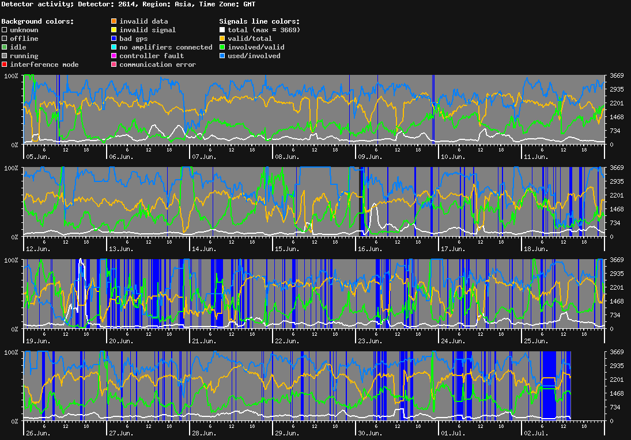Click the blue used/involved line swatch
Viewport: 631px width, 440px height.
tap(222, 55)
